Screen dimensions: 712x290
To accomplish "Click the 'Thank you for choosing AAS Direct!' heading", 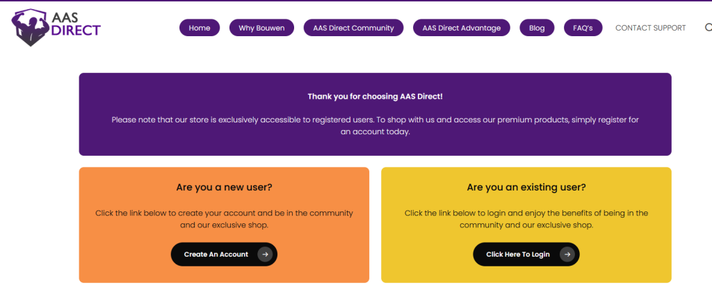I will [375, 97].
